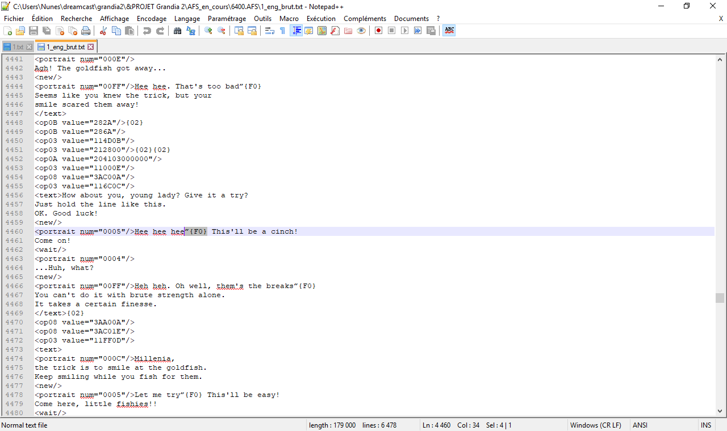Image resolution: width=727 pixels, height=431 pixels.
Task: Close the 1.txt tab
Action: point(30,47)
